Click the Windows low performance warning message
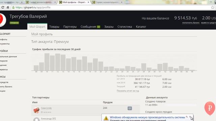The image size is (216, 121). pos(147,117)
